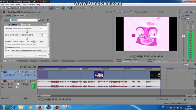Open plug-in help question mark icon
The image size is (196, 110).
coord(47,20)
